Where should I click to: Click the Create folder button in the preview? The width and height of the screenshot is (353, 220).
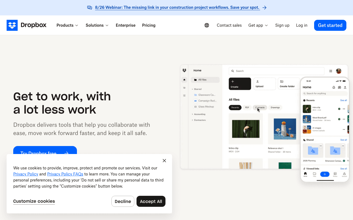289,84
